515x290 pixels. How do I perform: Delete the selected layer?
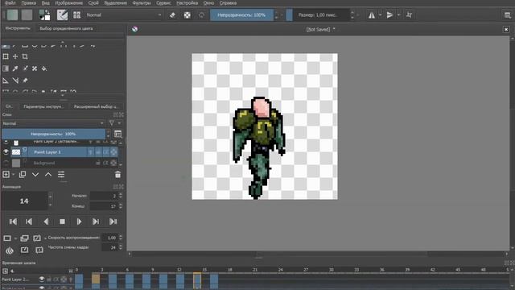(117, 175)
